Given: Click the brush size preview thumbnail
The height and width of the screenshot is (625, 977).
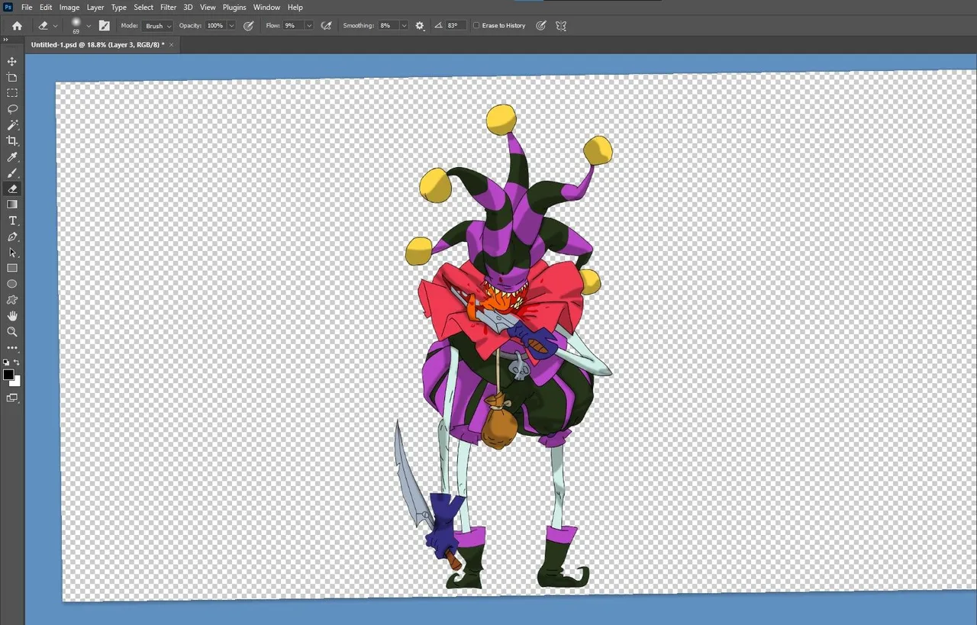Looking at the screenshot, I should pos(76,24).
